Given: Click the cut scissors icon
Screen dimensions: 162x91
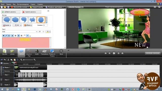Looking at the screenshot, I should tap(8, 60).
